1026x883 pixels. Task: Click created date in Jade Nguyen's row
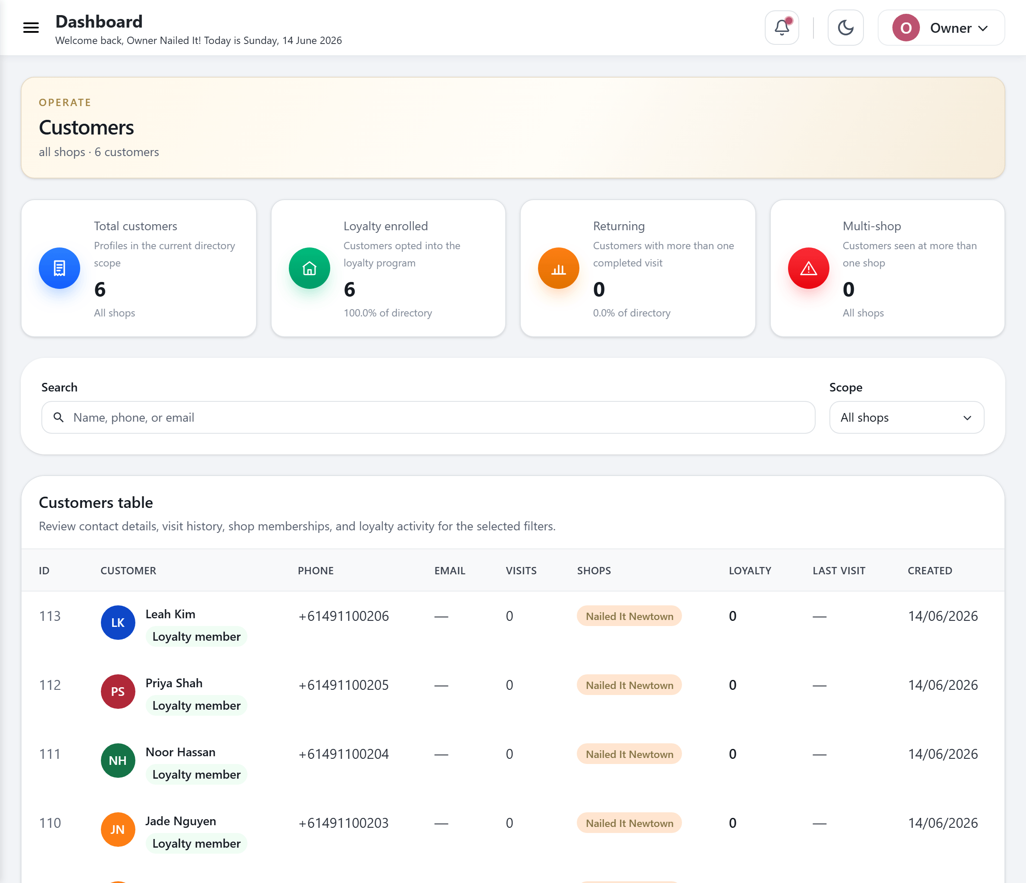(943, 823)
